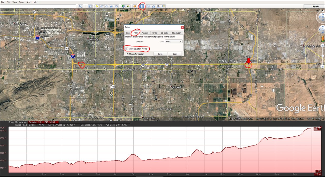Click the Ruler tool icon
Screen dimensions: 325x177
click(142, 6)
